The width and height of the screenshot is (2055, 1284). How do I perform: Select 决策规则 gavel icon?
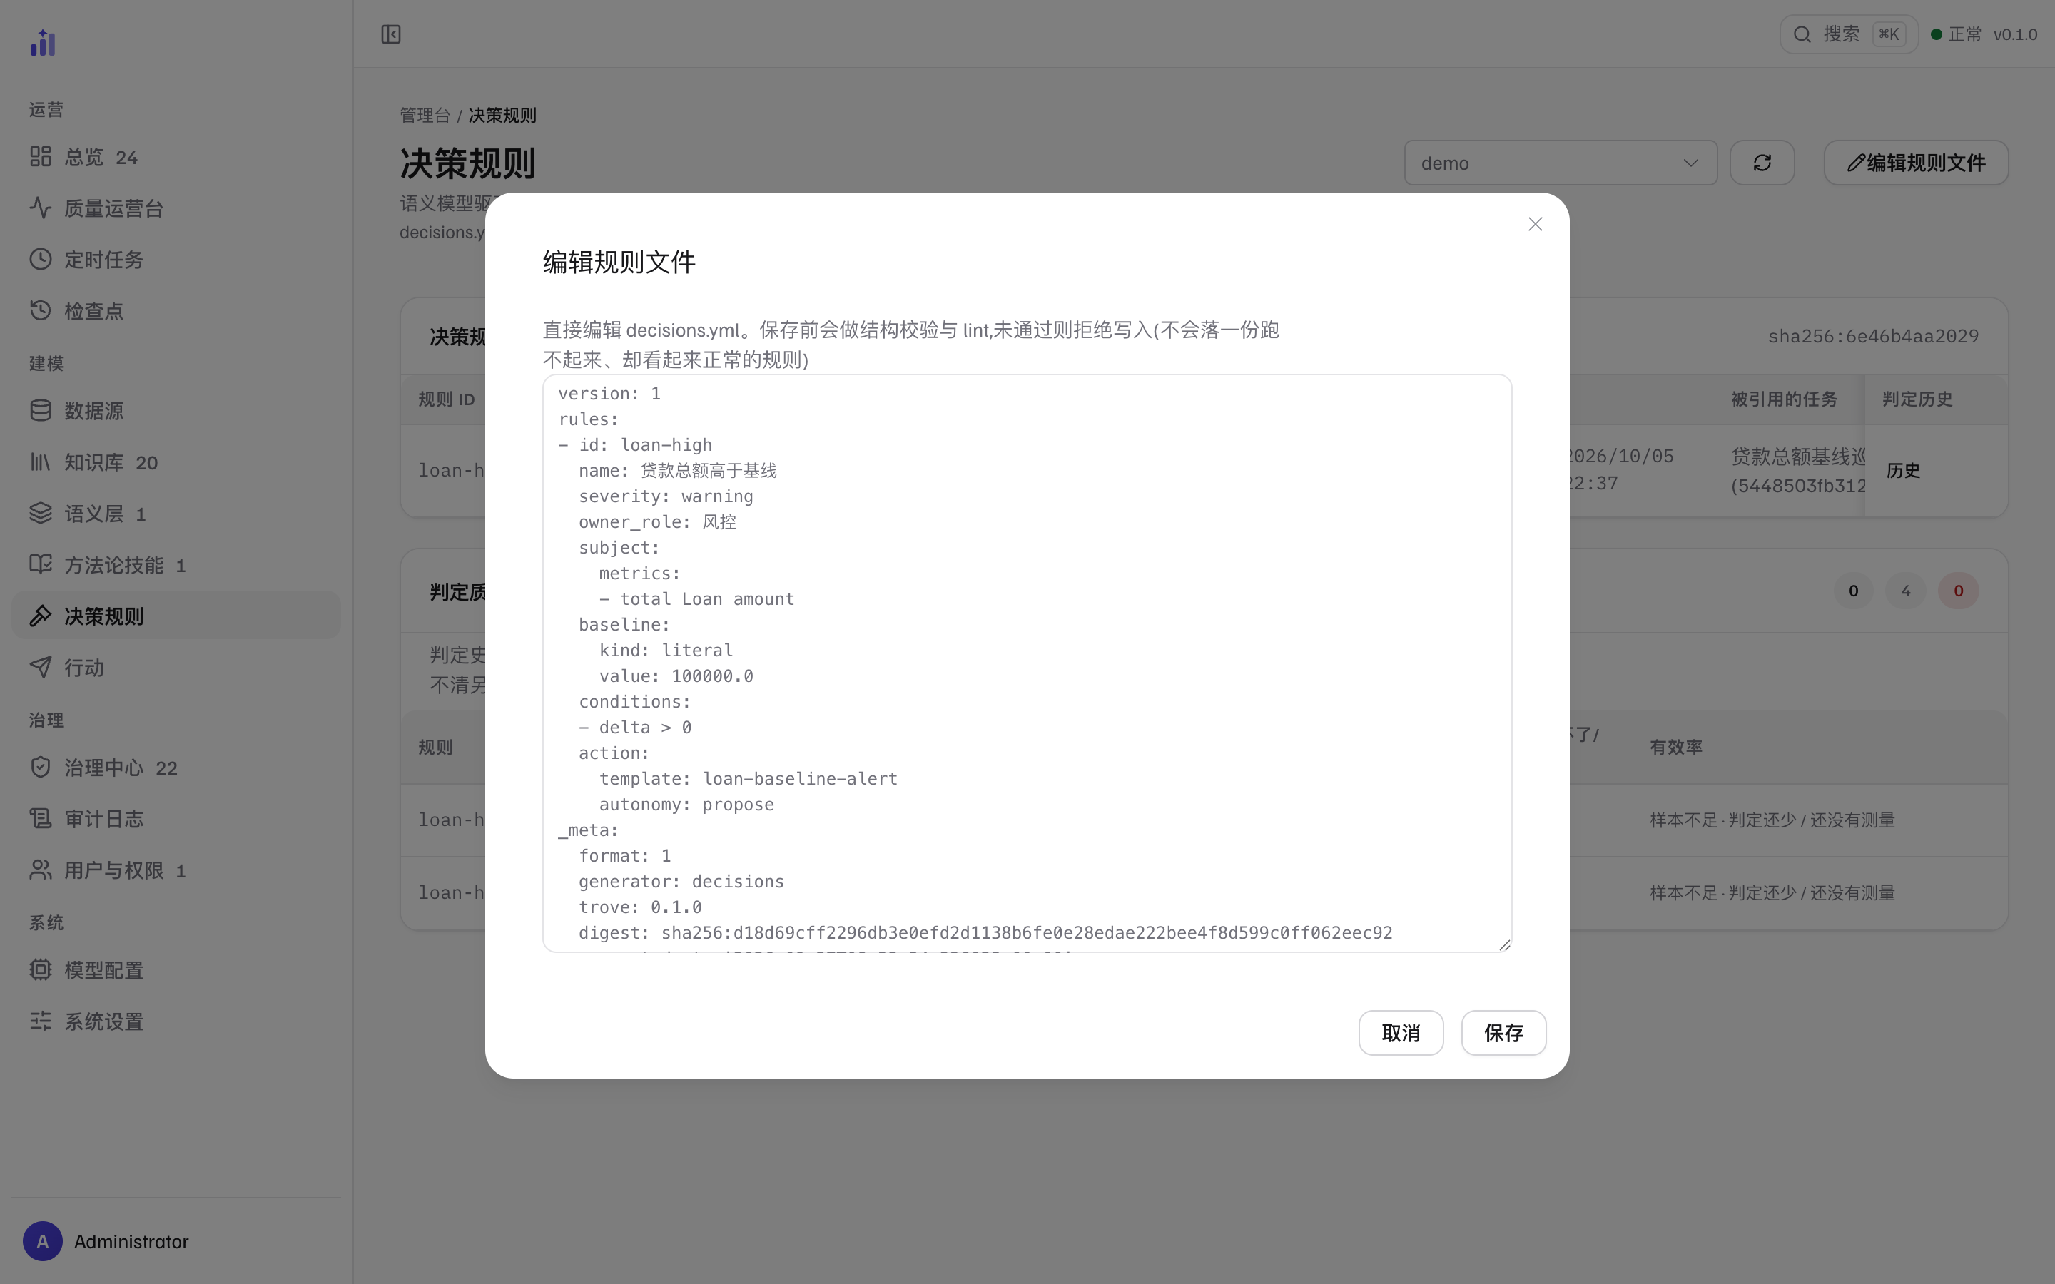[41, 616]
